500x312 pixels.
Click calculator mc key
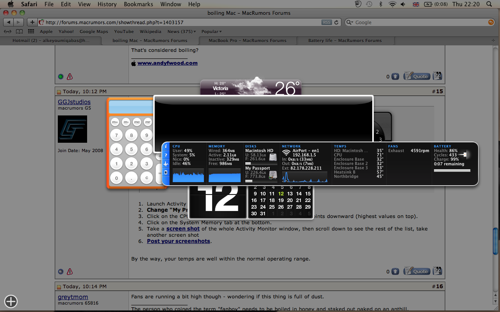click(137, 122)
